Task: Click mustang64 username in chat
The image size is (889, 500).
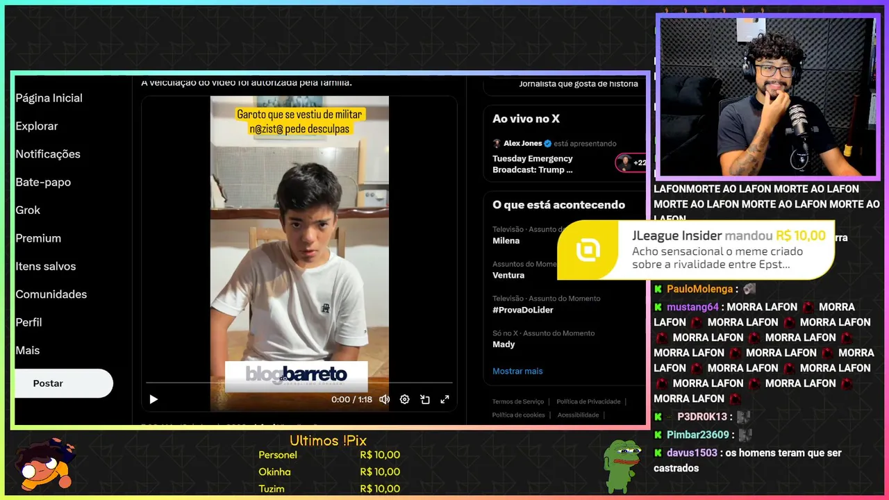Action: tap(692, 307)
